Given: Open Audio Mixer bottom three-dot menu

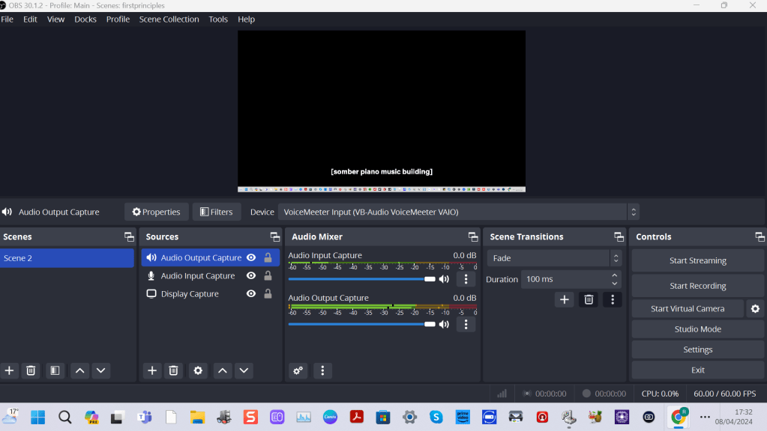Looking at the screenshot, I should (x=322, y=370).
